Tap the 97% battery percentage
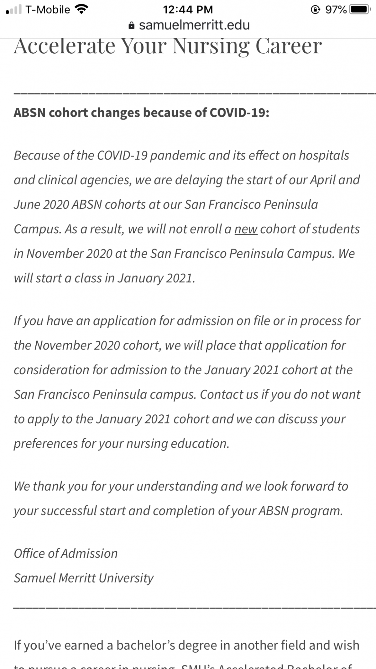 [x=336, y=10]
